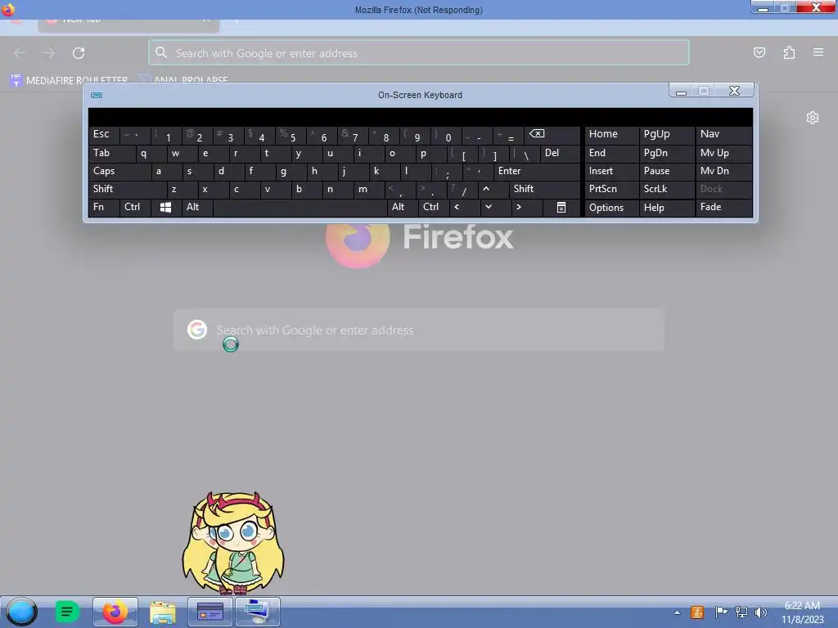Reload the page in Firefox toolbar
The width and height of the screenshot is (838, 628).
[79, 53]
